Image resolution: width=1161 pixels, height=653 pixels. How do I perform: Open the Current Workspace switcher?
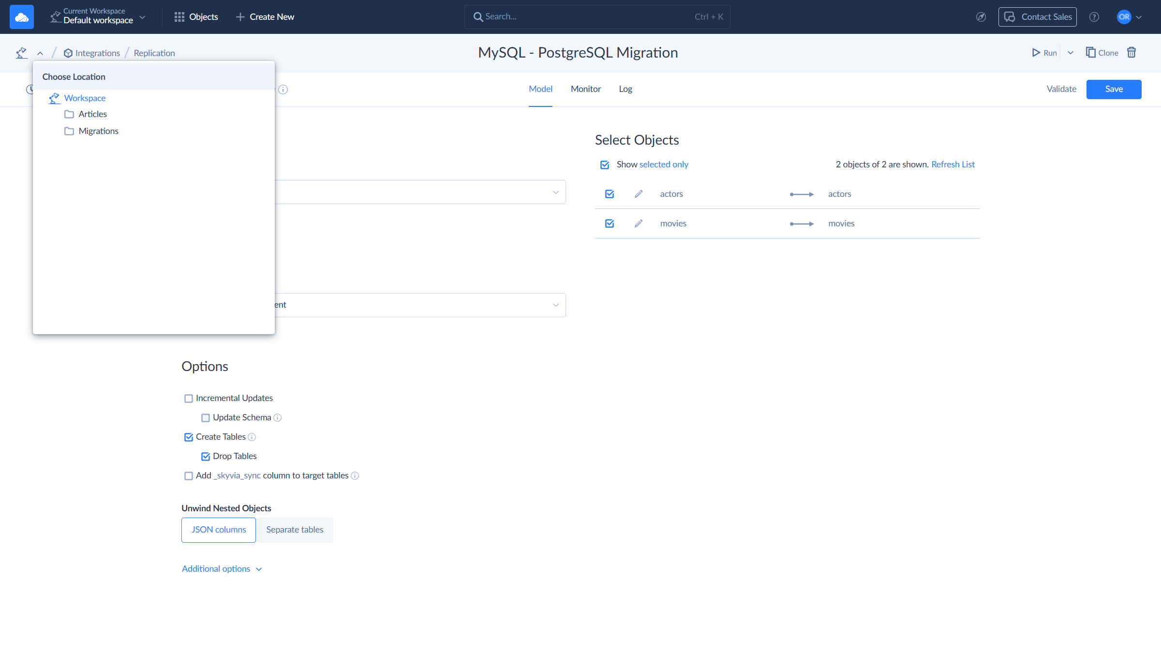click(98, 17)
